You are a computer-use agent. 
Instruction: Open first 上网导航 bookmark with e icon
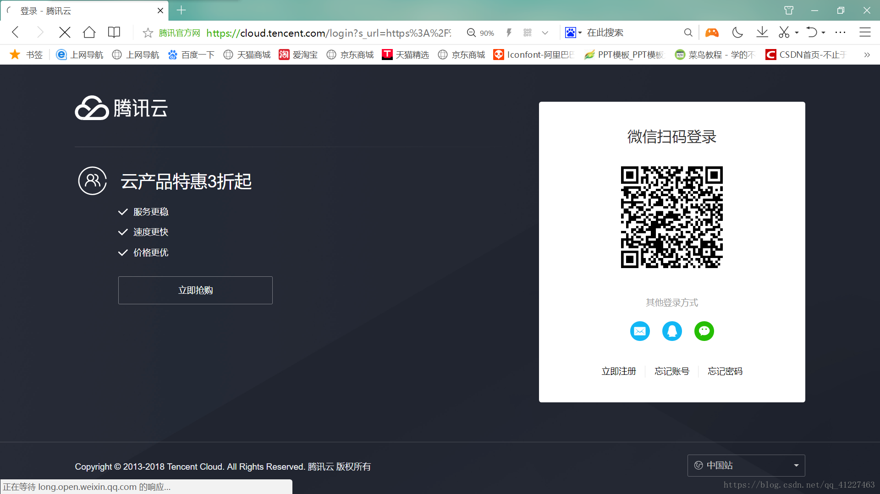click(x=79, y=55)
